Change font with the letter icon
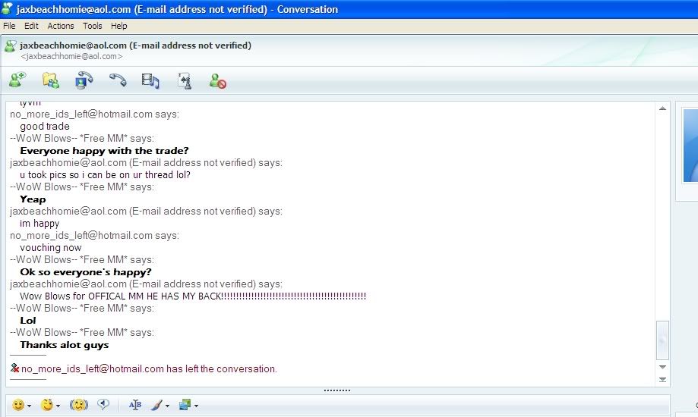This screenshot has width=698, height=417. pos(135,405)
